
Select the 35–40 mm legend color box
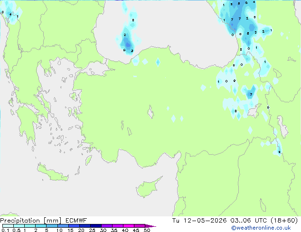[x=117, y=226]
